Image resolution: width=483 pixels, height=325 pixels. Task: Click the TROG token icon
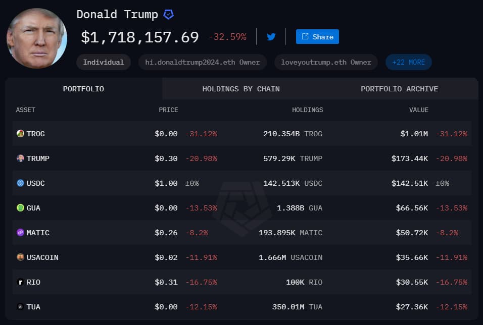click(x=20, y=134)
